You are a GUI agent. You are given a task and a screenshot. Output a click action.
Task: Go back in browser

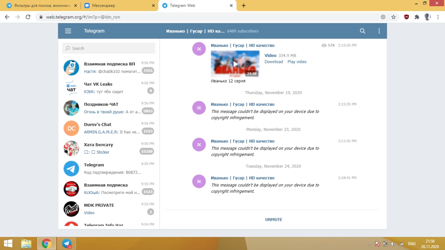7,17
